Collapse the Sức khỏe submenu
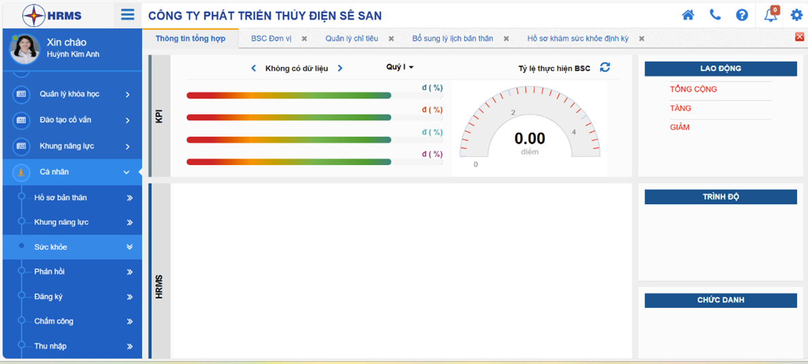Viewport: 808px width, 364px height. click(130, 247)
